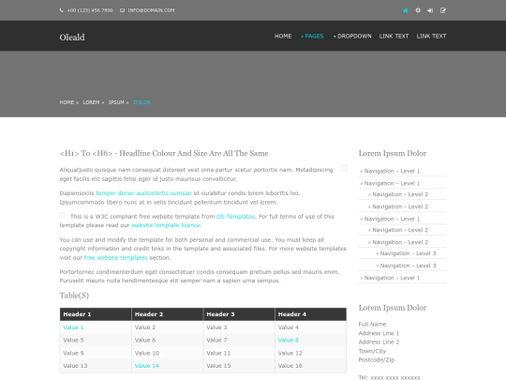The image size is (506, 380).
Task: Click the phone icon in the top bar
Action: pos(61,10)
